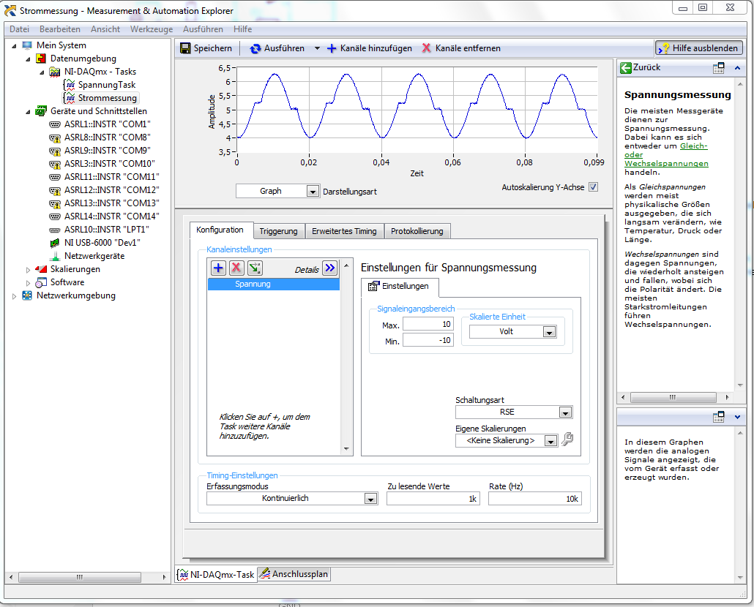The height and width of the screenshot is (607, 754).
Task: Switch to the Triggerung tab
Action: [x=278, y=231]
